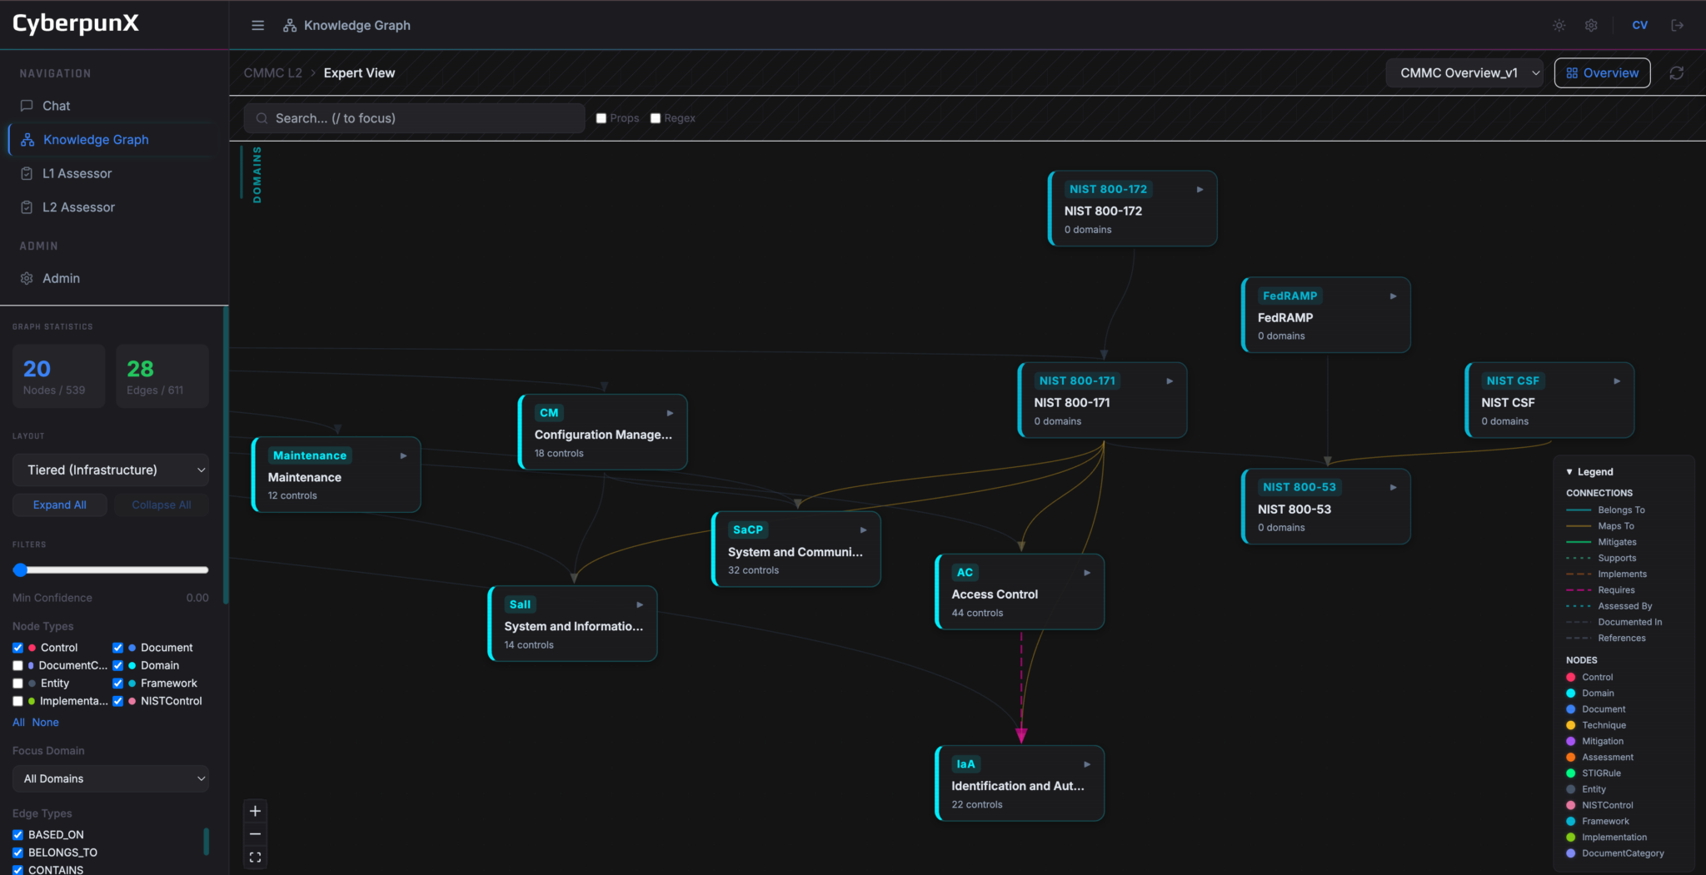
Task: Click the Expand All button
Action: pyautogui.click(x=59, y=505)
